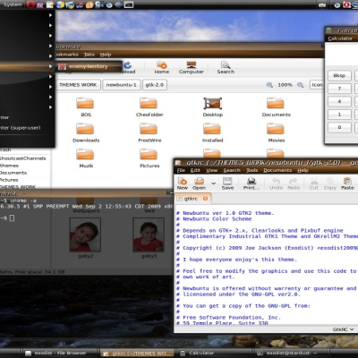Go to Home in file browser toolbar
The height and width of the screenshot is (358, 358).
162,67
